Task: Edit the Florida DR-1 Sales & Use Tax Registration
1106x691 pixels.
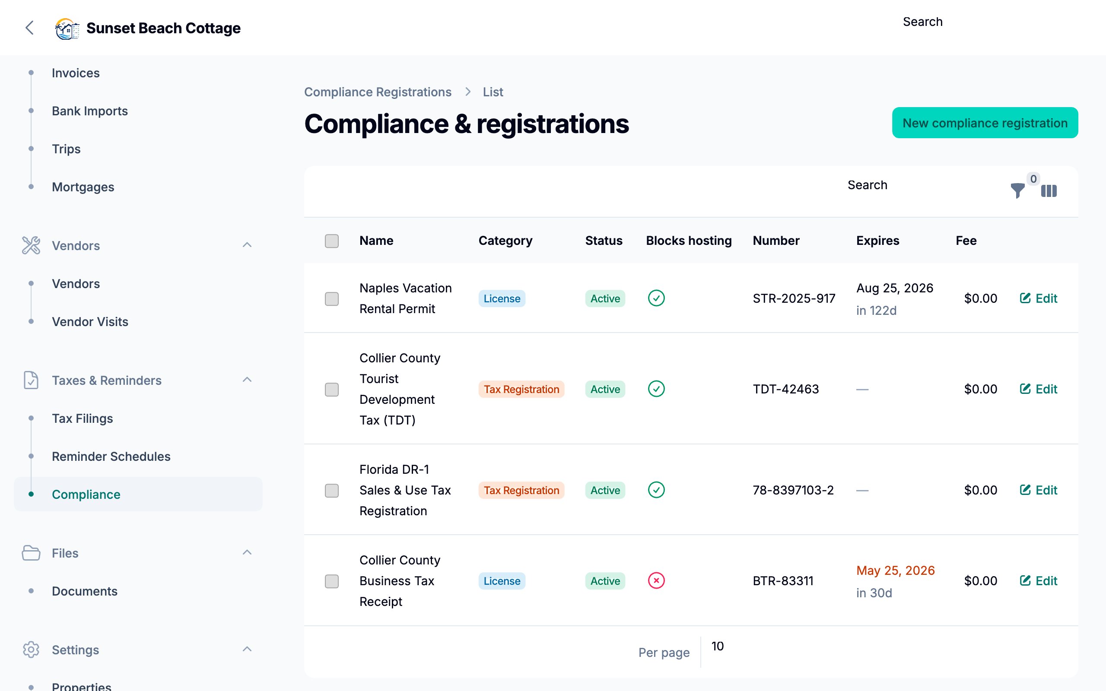Action: coord(1039,490)
